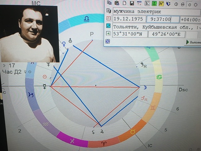The image size is (201, 151).
Task: Click the Paste data clipboard icon
Action: pyautogui.click(x=117, y=3)
